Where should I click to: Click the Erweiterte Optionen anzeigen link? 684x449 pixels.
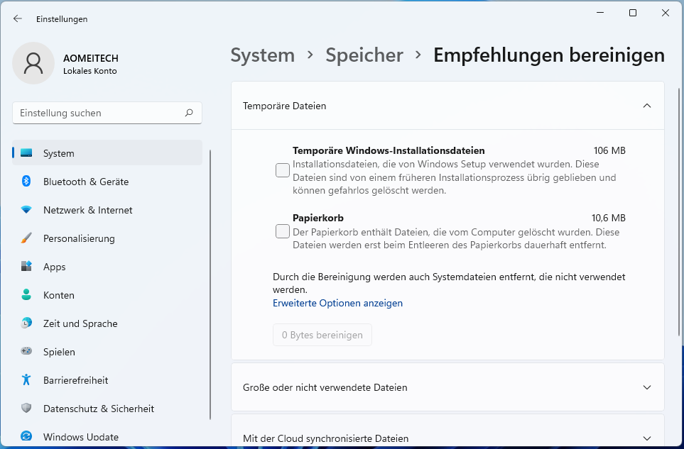click(337, 303)
